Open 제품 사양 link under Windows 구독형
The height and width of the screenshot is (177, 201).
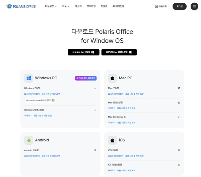point(51,94)
